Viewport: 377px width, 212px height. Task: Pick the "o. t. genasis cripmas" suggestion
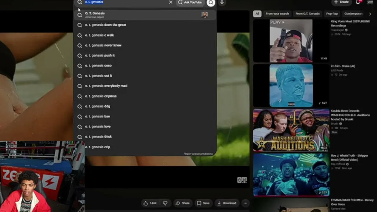tap(145, 96)
